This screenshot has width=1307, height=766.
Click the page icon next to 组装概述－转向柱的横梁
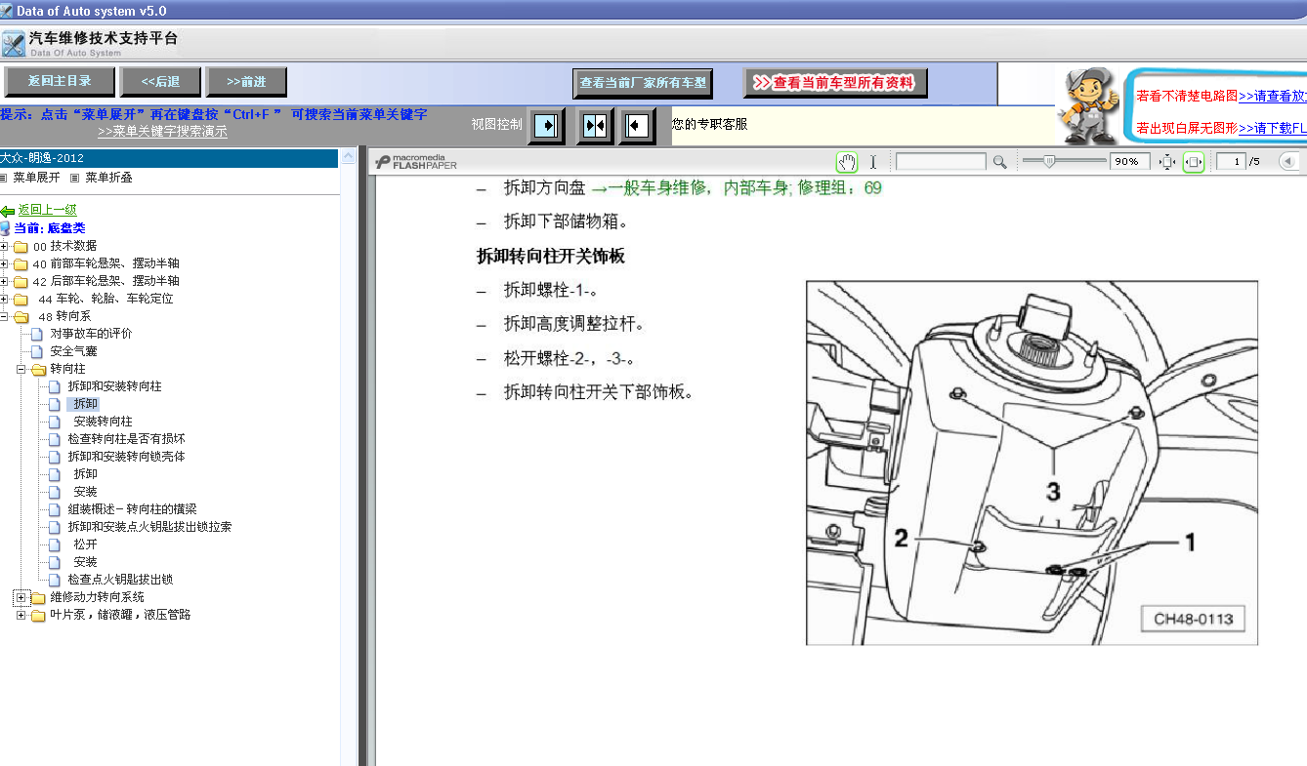55,509
